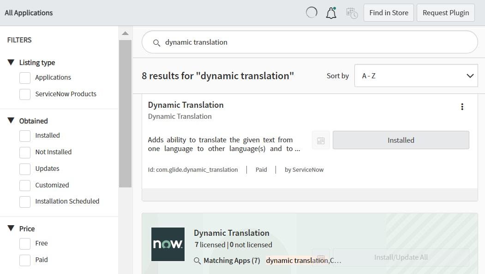The width and height of the screenshot is (485, 274).
Task: Click the '7 licensed | 0 not licensed' text
Action: tap(233, 245)
